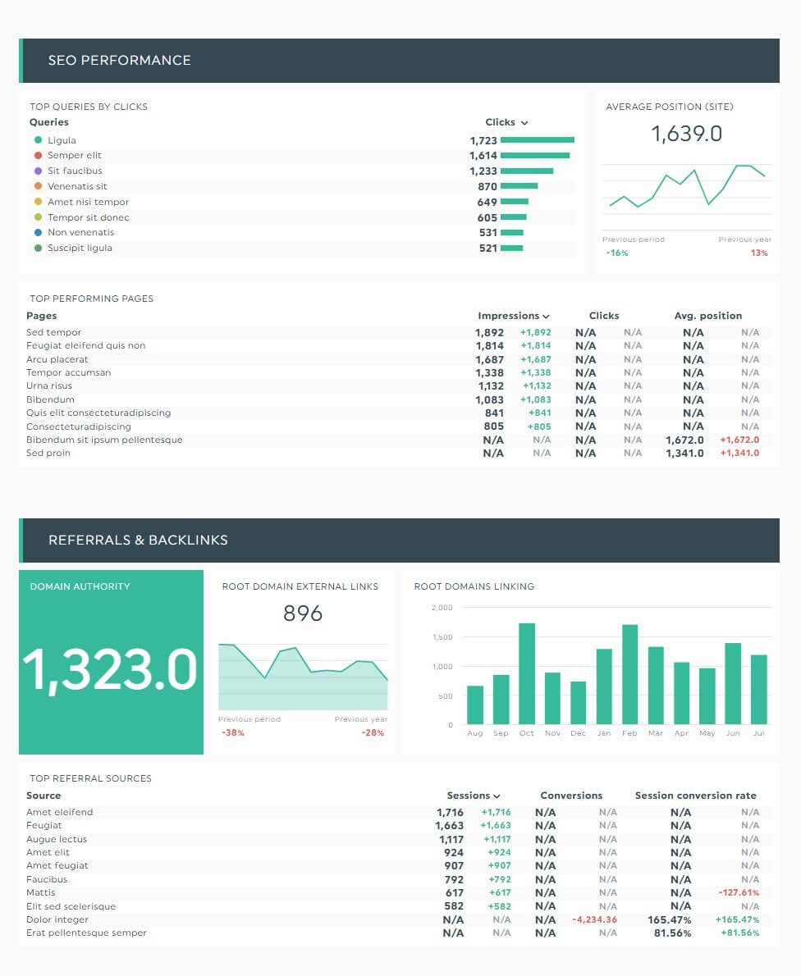Click the Clicks sort chevron in Top Queries

point(524,123)
